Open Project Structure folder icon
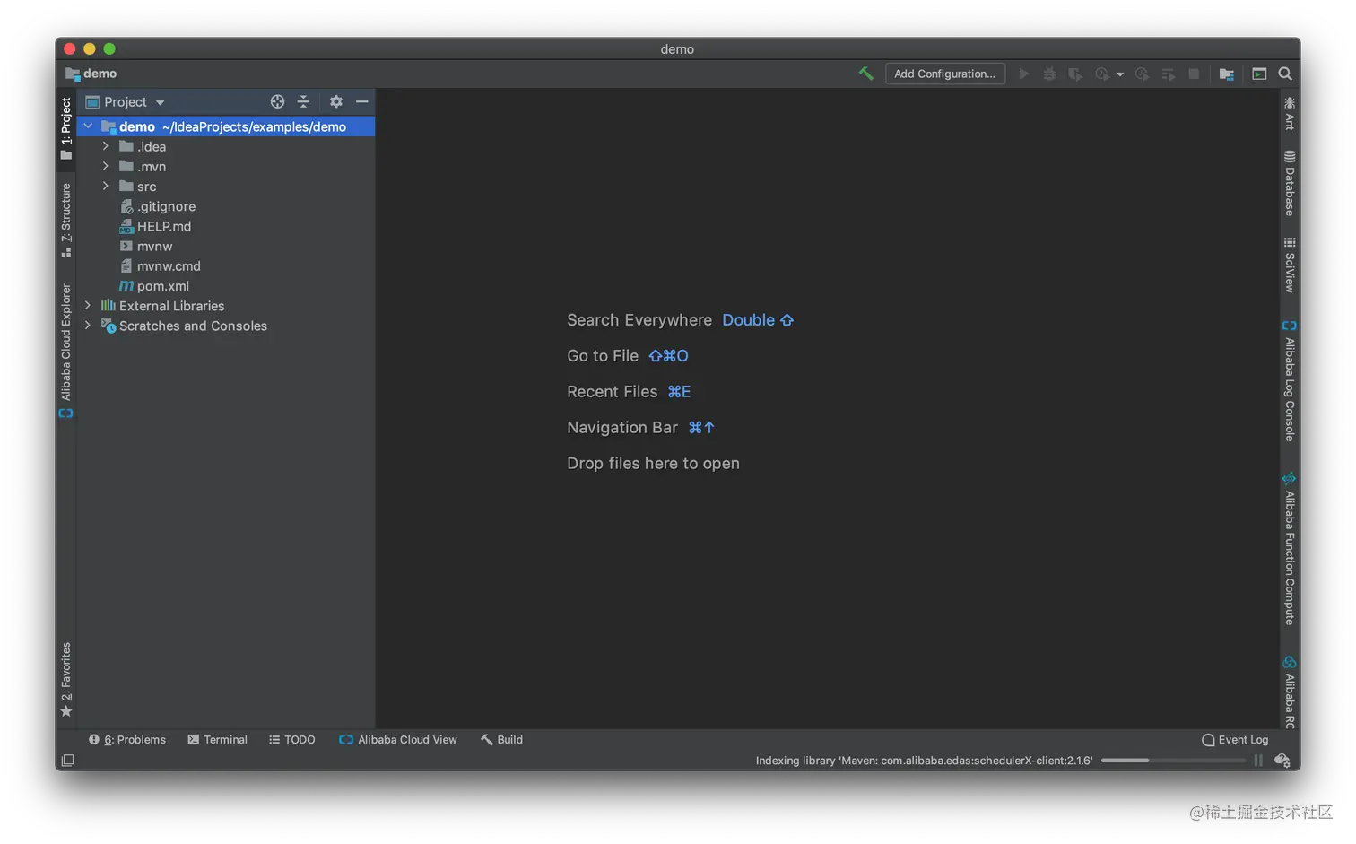The width and height of the screenshot is (1356, 844). click(1227, 74)
